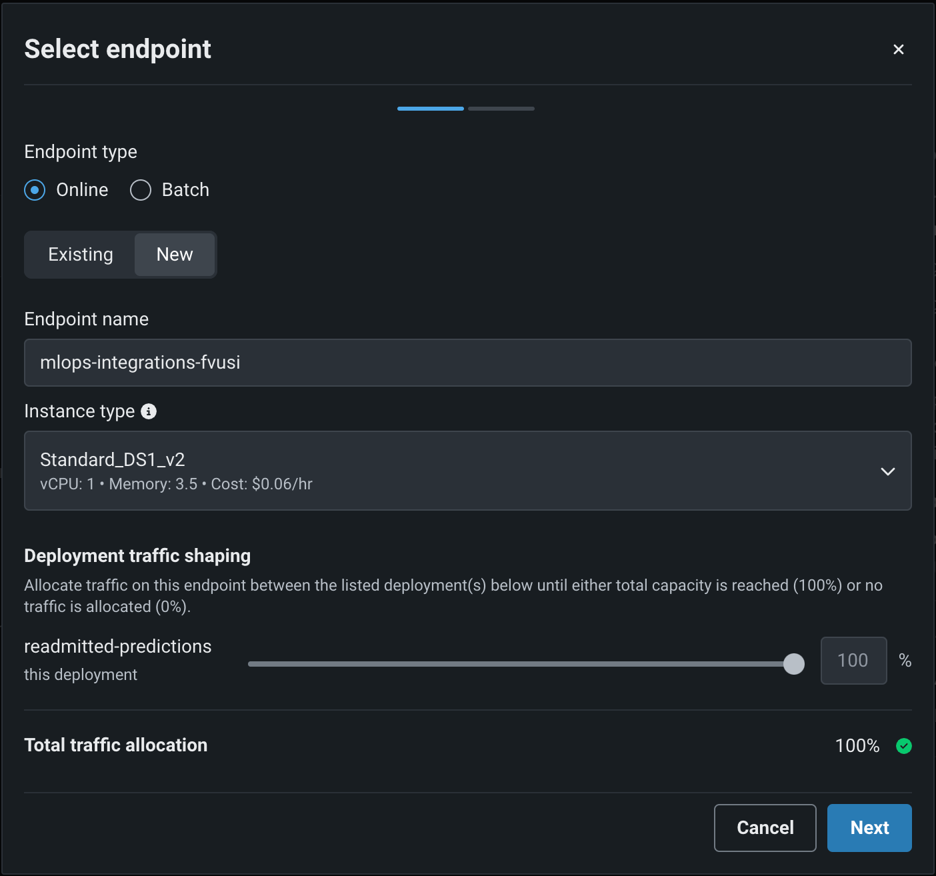Click the first blue step indicator bar
Viewport: 936px width, 876px height.
tap(430, 109)
